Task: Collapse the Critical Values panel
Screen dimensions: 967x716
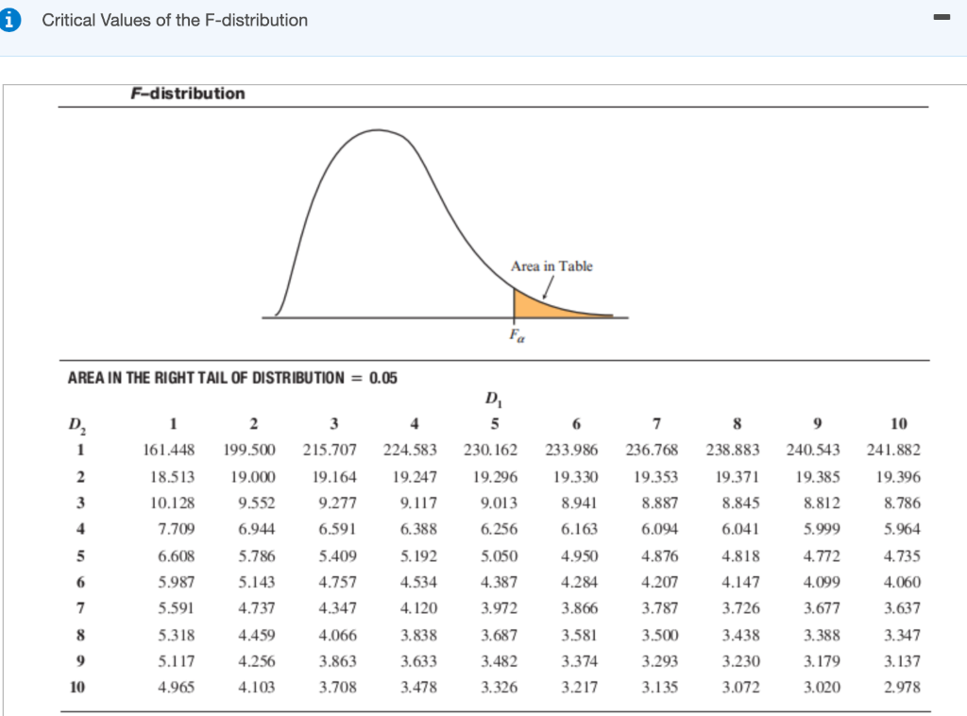Action: point(941,17)
